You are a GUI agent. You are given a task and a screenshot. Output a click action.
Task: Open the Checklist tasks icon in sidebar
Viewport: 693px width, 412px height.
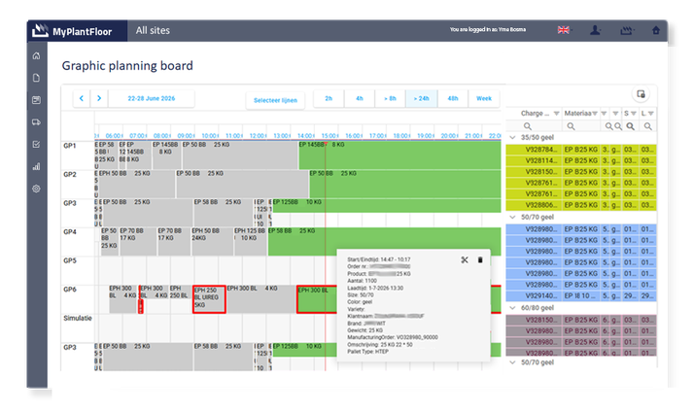tap(36, 144)
